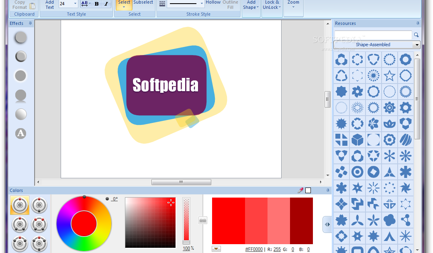Image resolution: width=433 pixels, height=253 pixels.
Task: Toggle Outline Fill option
Action: point(230,5)
